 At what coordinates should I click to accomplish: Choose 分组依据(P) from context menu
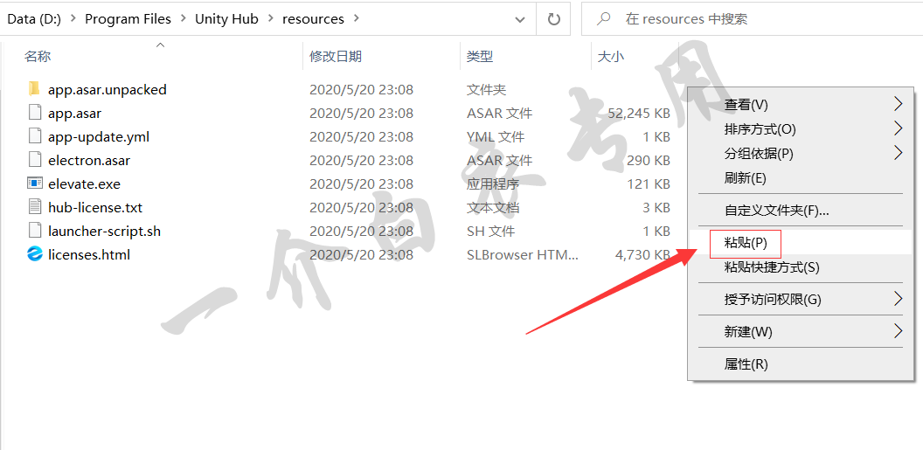click(801, 154)
